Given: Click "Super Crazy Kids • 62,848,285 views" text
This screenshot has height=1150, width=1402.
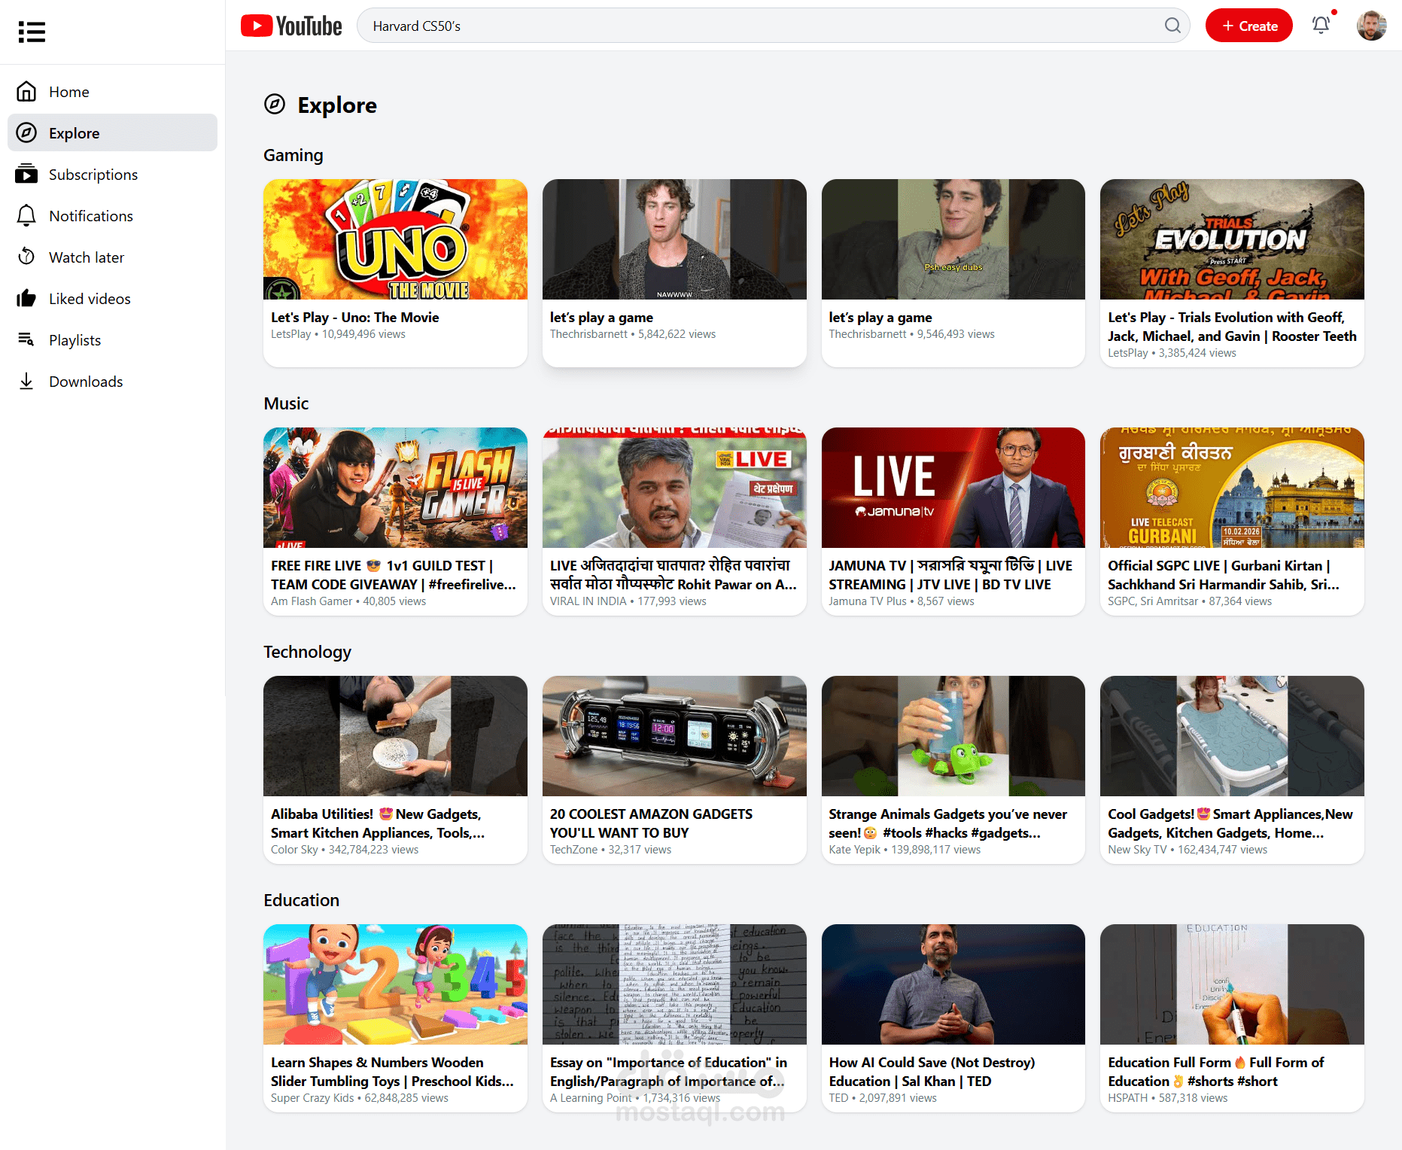Looking at the screenshot, I should point(360,1098).
